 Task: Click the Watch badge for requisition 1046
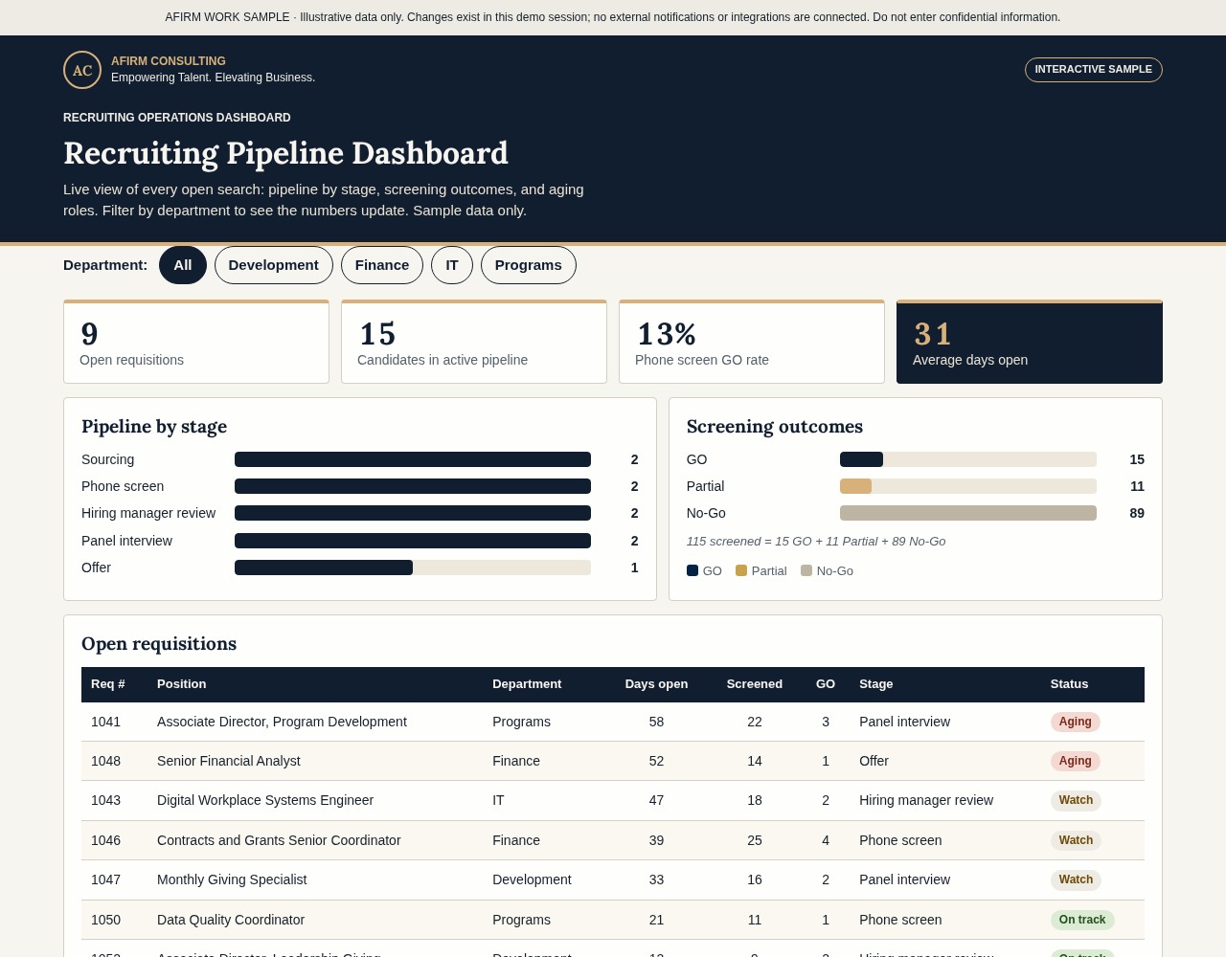[1076, 840]
